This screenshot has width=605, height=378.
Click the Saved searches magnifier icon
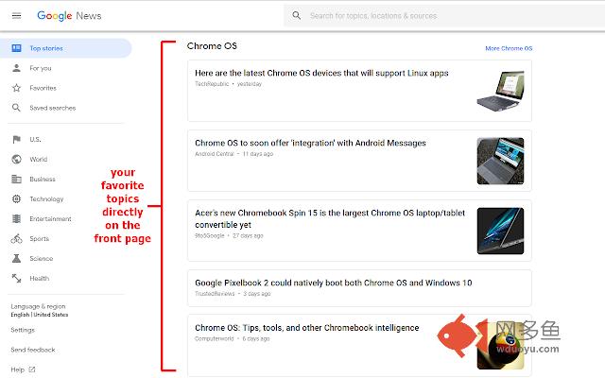point(16,108)
